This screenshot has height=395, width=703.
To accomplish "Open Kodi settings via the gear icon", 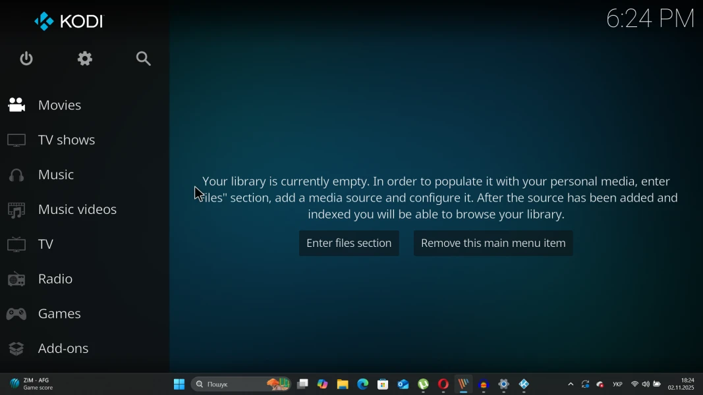I will 85,59.
